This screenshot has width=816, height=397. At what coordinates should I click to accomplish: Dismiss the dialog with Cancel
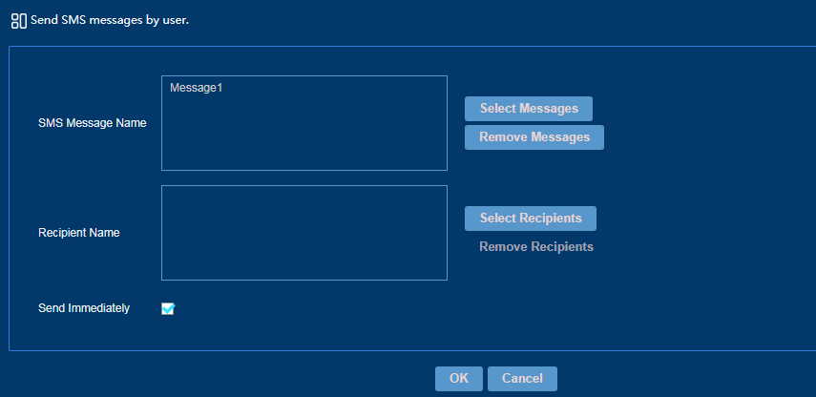coord(522,378)
